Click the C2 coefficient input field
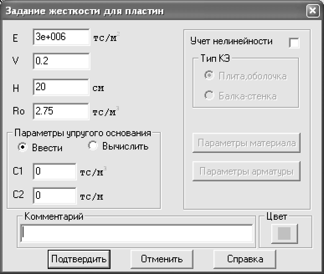Viewport: 324px width, 274px height. tap(54, 195)
